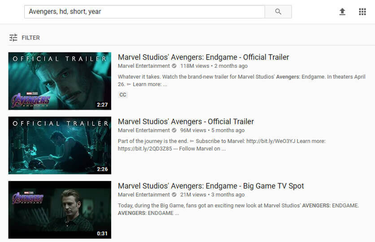
Task: Visit Marvel Entertainment channel from second result
Action: [x=144, y=130]
